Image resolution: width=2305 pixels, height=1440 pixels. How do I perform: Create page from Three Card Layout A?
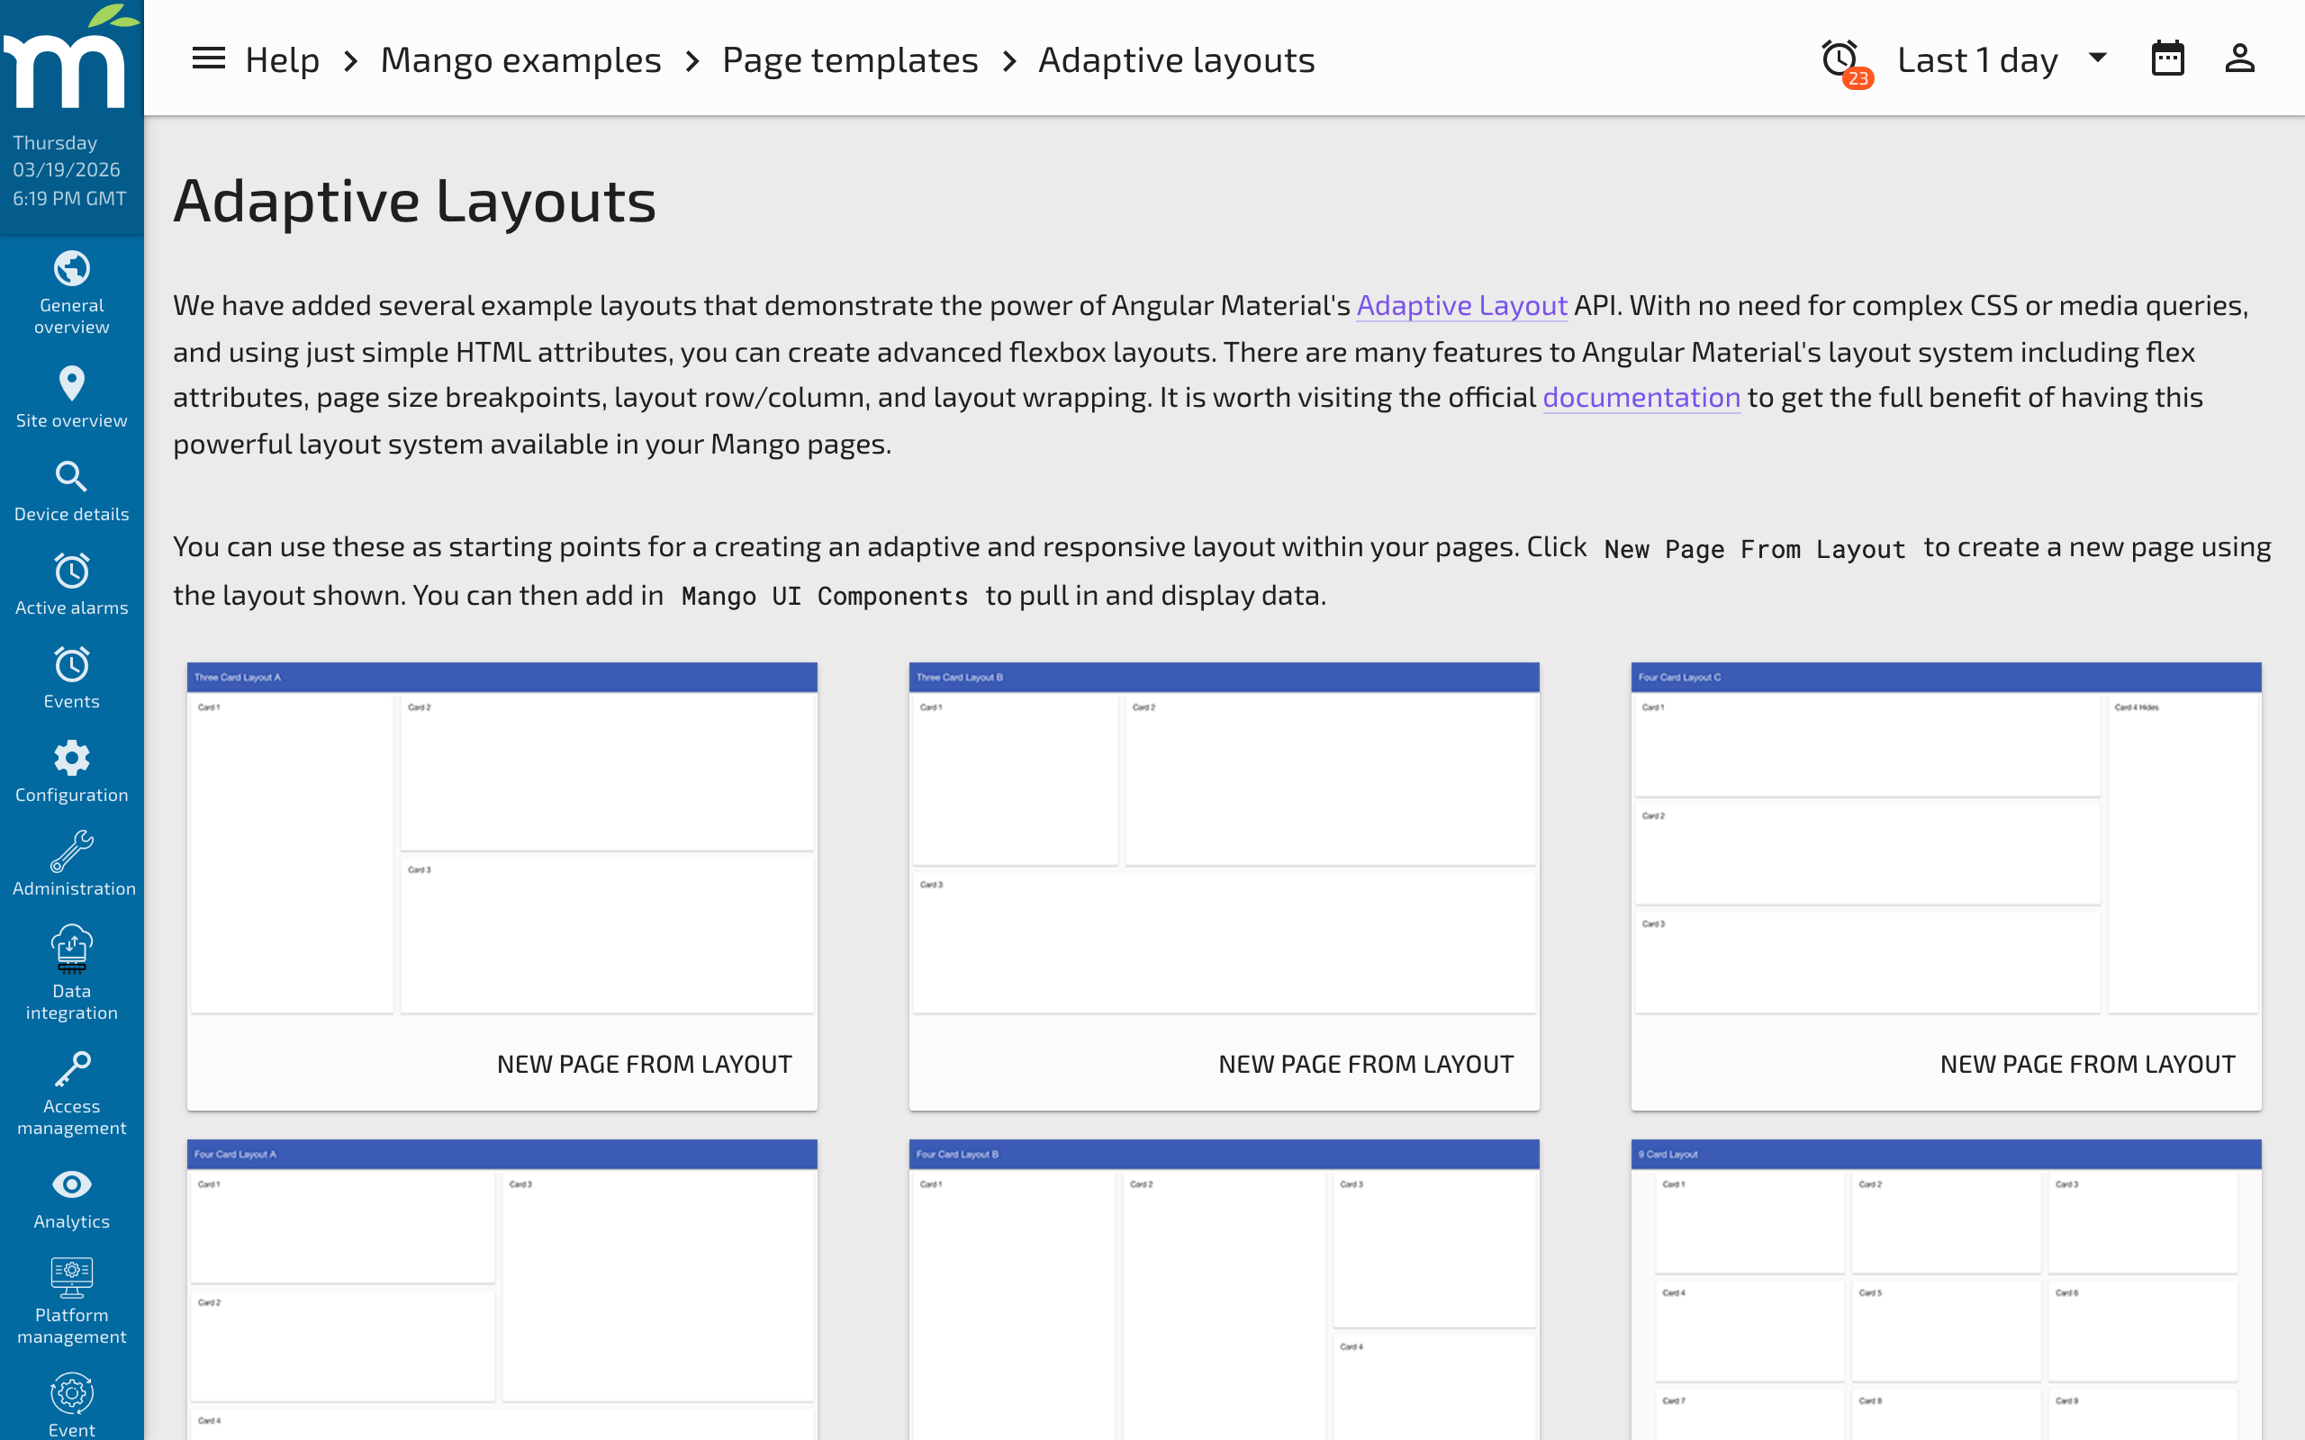point(644,1063)
